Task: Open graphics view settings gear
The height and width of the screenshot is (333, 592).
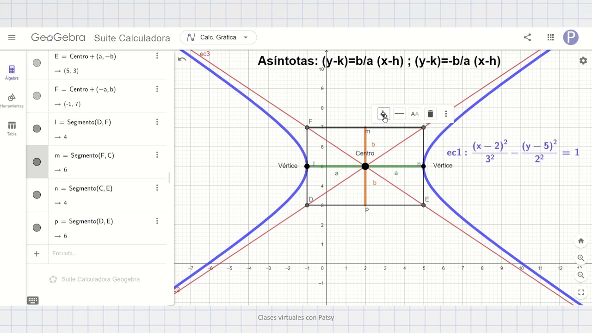Action: (583, 61)
